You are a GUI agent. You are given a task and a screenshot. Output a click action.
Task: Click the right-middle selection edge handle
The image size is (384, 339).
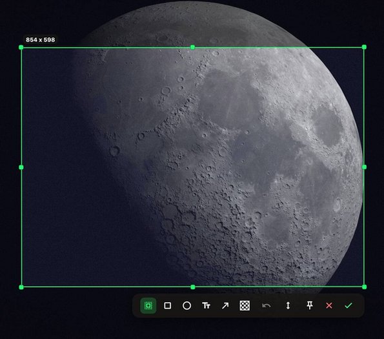[364, 167]
